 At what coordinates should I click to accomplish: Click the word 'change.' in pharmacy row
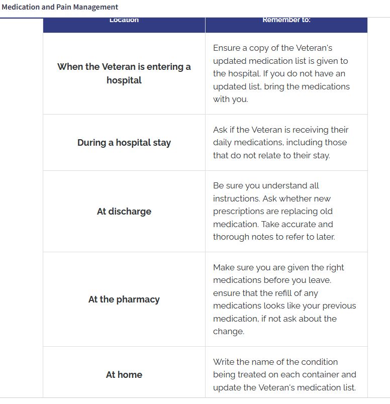(x=228, y=331)
